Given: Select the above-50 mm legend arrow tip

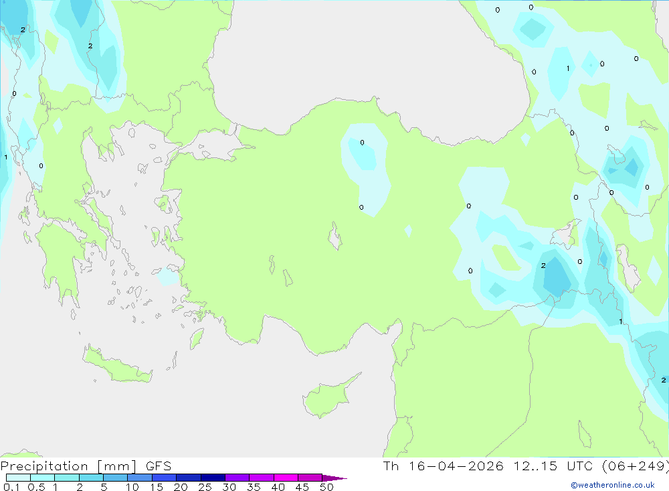Looking at the screenshot, I should (x=334, y=478).
